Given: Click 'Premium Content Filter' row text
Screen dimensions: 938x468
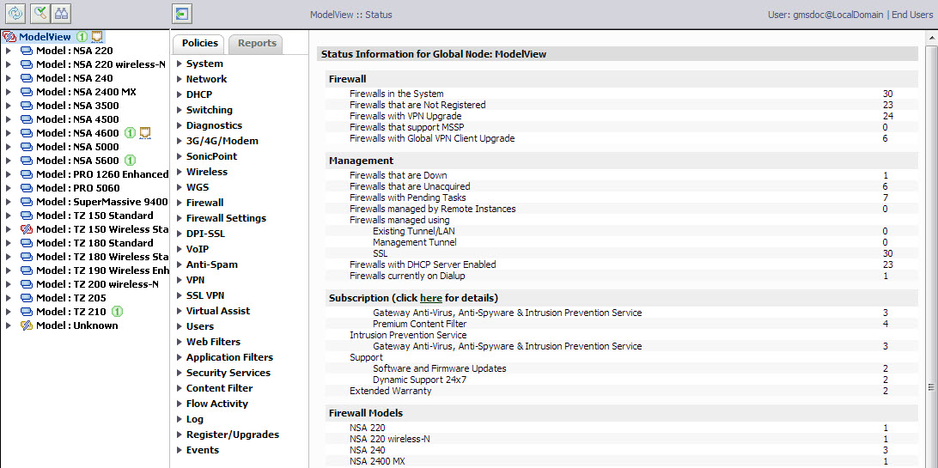Looking at the screenshot, I should (419, 324).
